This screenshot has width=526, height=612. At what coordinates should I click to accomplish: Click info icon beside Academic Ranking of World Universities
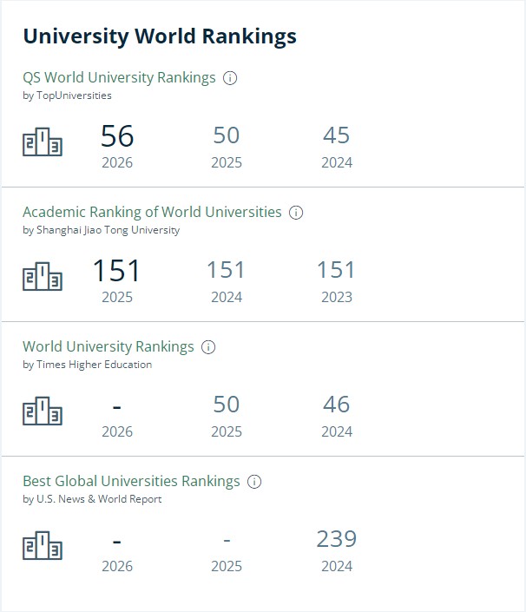[x=296, y=213]
